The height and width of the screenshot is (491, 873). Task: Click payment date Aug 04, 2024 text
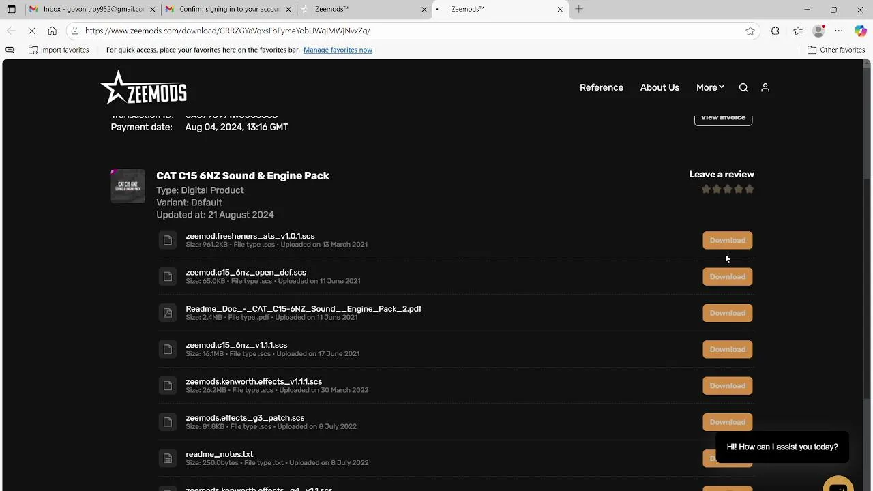pos(237,127)
